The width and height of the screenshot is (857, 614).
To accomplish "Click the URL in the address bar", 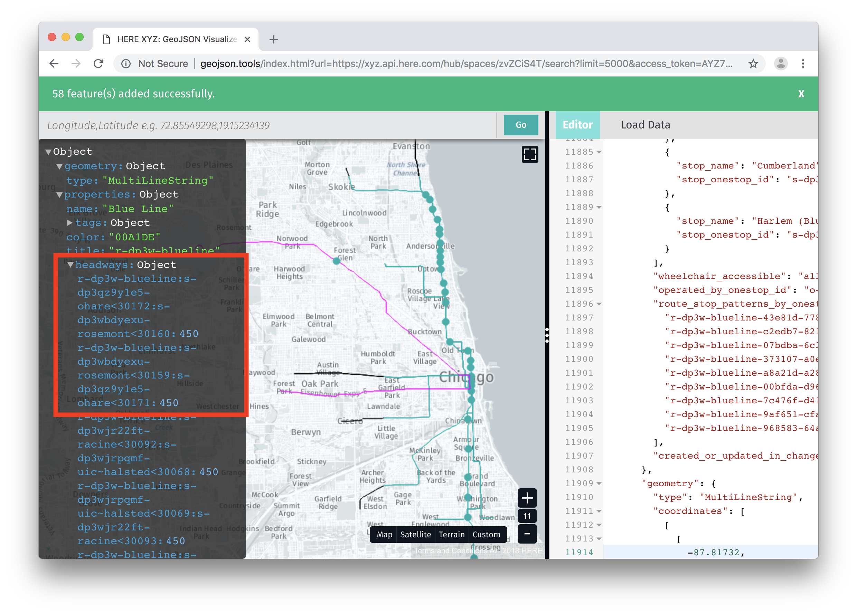I will pos(466,64).
